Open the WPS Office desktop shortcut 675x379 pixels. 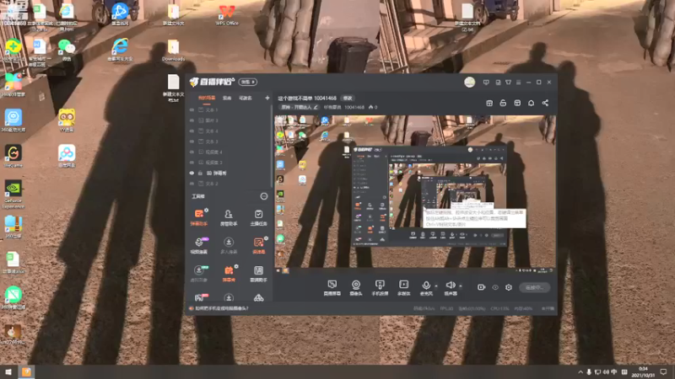(x=227, y=14)
